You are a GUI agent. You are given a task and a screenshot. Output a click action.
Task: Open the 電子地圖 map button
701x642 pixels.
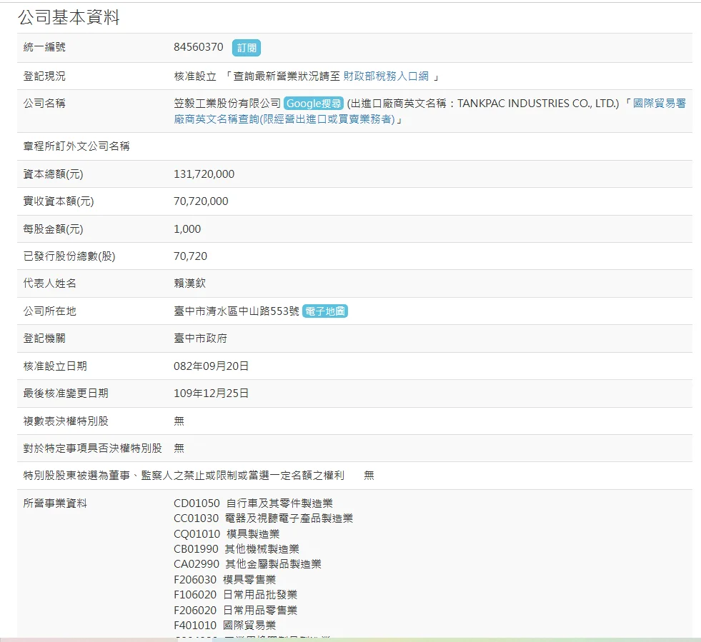pyautogui.click(x=325, y=311)
